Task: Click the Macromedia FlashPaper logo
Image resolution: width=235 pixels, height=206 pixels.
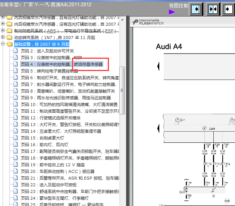Action: click(x=148, y=22)
